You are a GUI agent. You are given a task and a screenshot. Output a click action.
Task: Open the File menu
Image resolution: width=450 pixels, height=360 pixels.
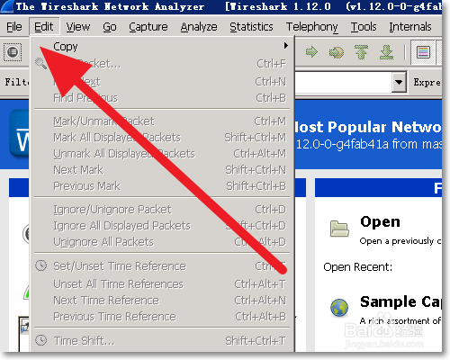14,27
